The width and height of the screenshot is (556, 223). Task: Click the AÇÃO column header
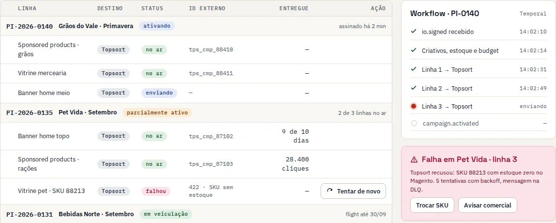point(378,8)
